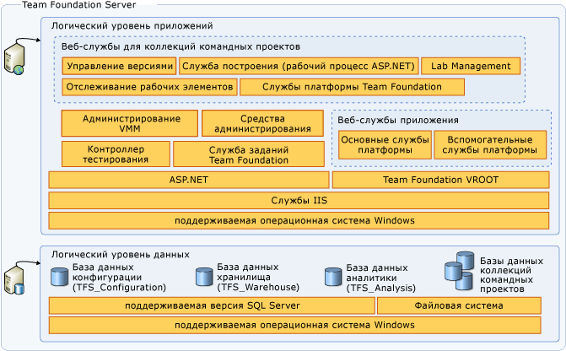Select the Файловая система bar
This screenshot has width=566, height=351.
point(459,305)
